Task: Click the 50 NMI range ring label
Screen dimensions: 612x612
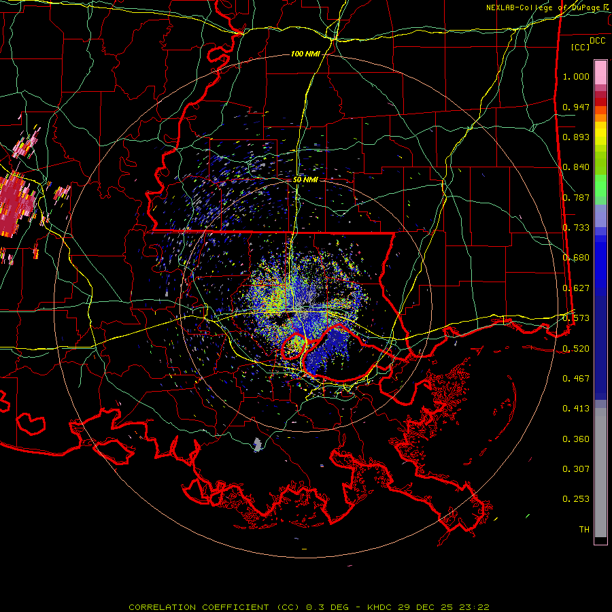Action: click(305, 180)
